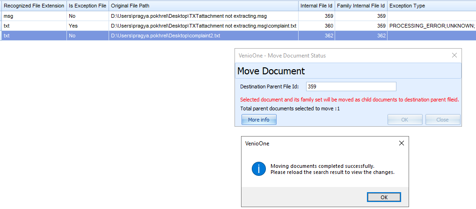Click 'No' exception cell in the msg row

click(88, 16)
